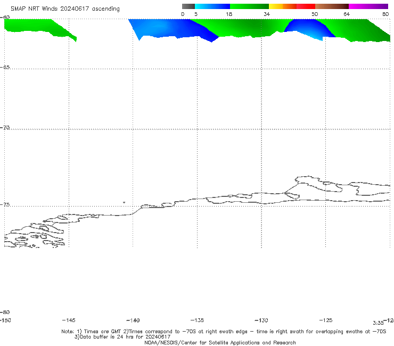Click the swath time label '3:35'
The height and width of the screenshot is (346, 394).
pyautogui.click(x=378, y=323)
